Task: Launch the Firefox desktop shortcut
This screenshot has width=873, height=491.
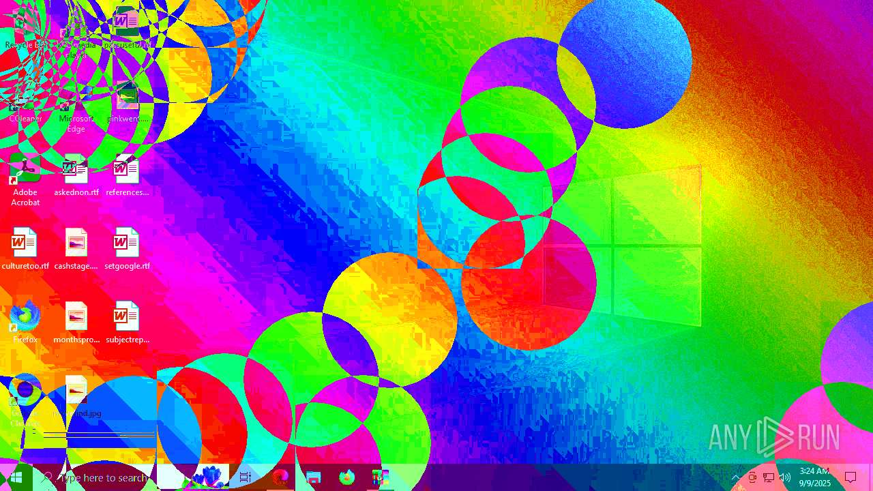Action: [x=25, y=323]
